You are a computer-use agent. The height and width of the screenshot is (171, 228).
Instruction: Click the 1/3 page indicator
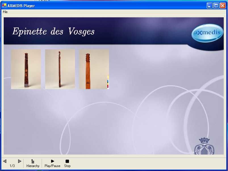pos(12,166)
